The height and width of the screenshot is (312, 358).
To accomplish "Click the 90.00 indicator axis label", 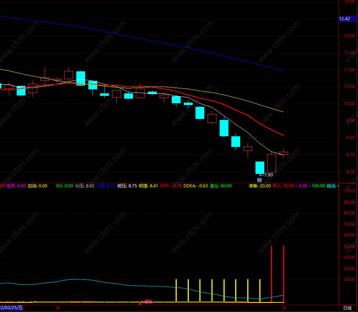I will coord(349,202).
